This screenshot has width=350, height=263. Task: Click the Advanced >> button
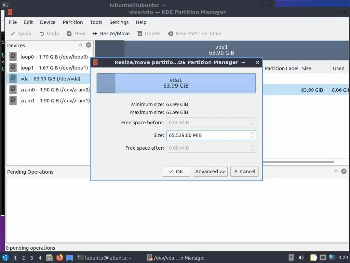pos(210,172)
